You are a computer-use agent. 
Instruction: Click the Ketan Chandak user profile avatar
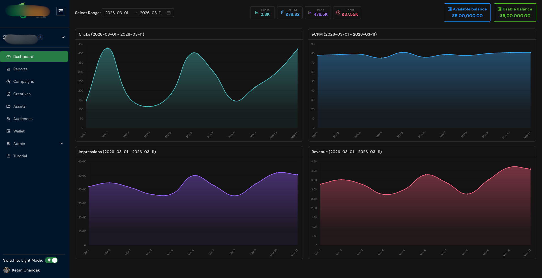[x=7, y=270]
